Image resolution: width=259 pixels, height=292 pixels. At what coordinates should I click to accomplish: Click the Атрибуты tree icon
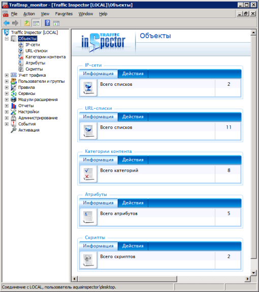(21, 63)
